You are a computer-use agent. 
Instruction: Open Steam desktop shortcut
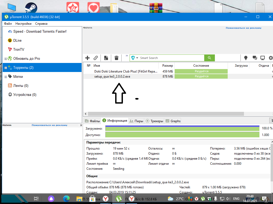coord(31,8)
